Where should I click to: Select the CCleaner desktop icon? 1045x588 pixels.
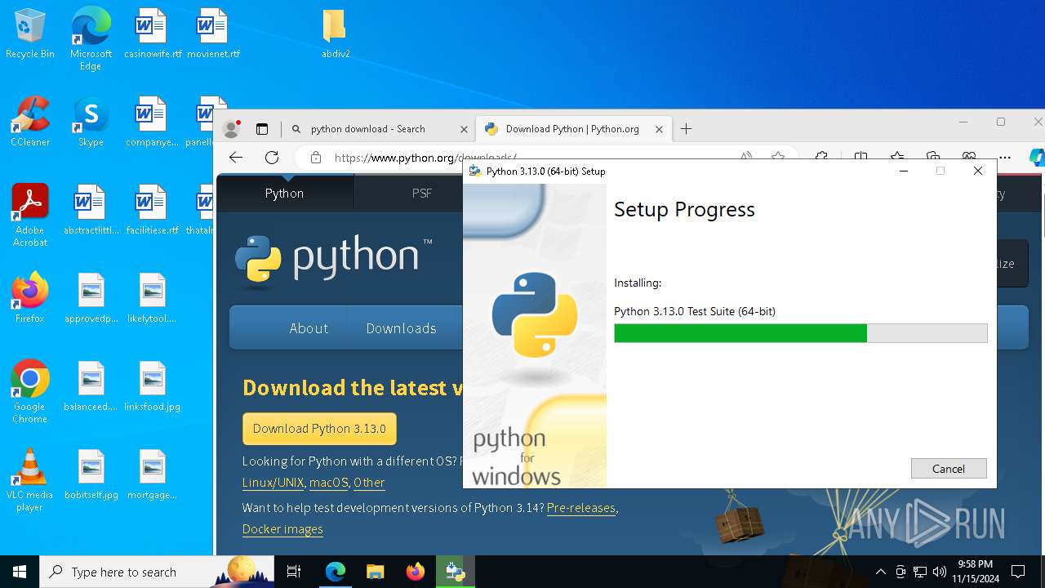30,122
